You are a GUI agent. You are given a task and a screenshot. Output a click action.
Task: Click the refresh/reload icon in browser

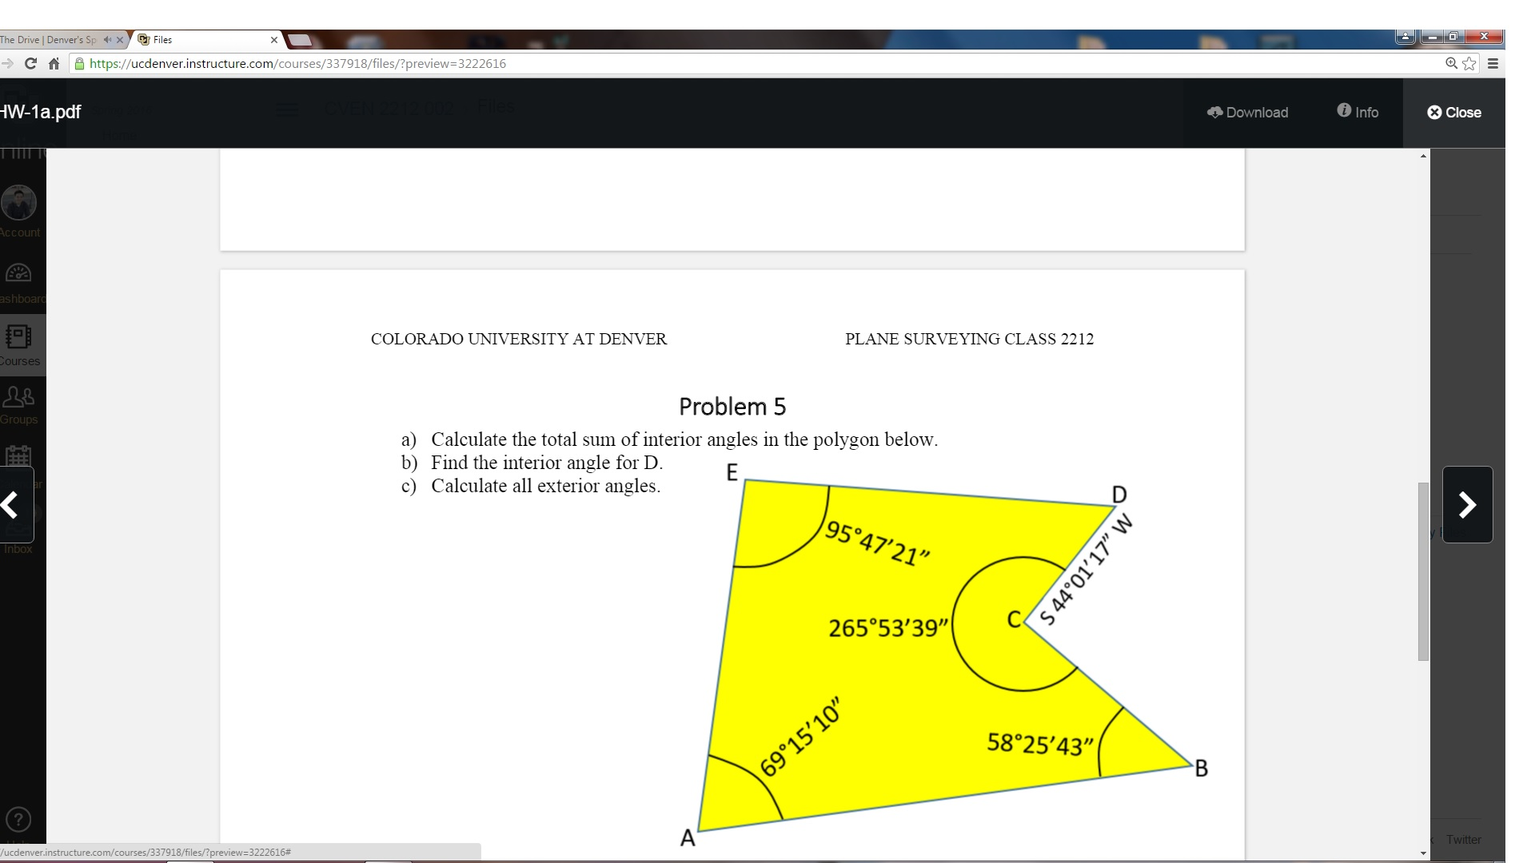30,63
